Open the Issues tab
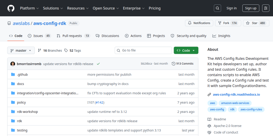The height and width of the screenshot is (136, 273). [39, 36]
